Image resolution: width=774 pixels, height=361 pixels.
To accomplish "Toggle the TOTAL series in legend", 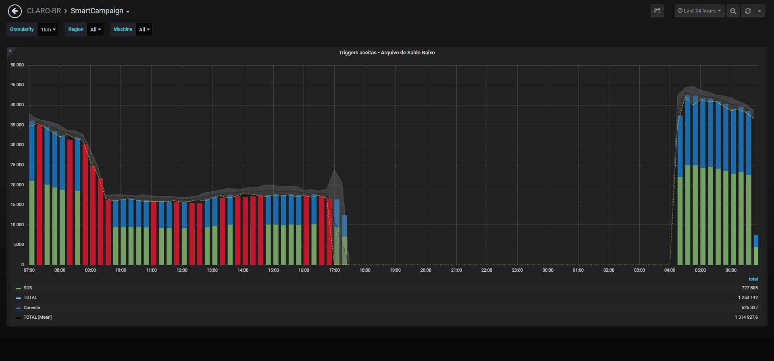I will 30,297.
